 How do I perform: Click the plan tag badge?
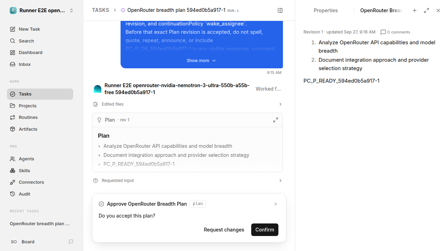click(x=198, y=204)
